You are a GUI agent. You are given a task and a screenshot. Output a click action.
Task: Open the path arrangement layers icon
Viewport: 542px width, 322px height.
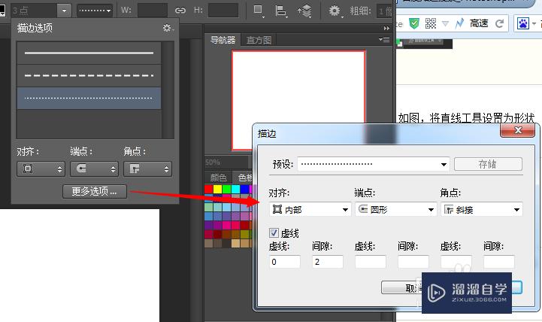[304, 11]
